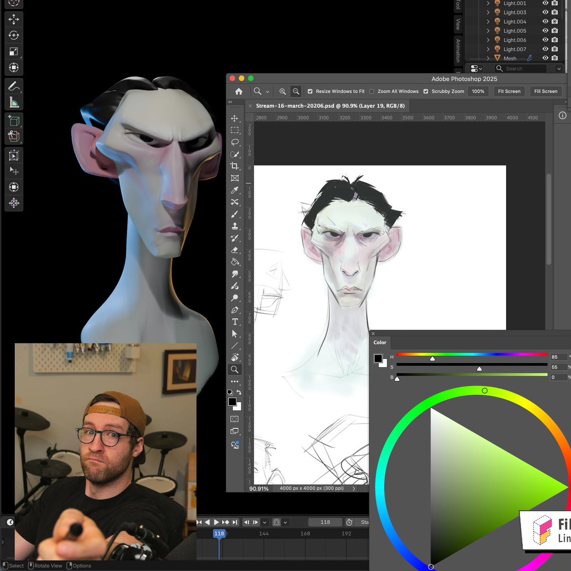Select the Smudge tool
571x571 pixels.
click(235, 274)
